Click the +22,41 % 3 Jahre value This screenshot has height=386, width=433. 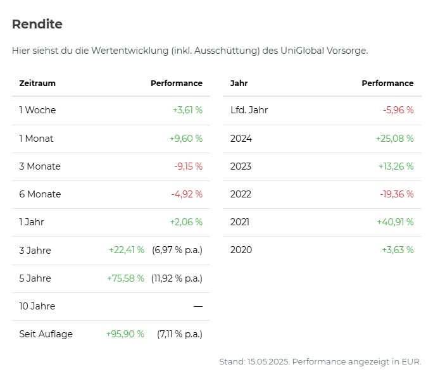(x=127, y=250)
